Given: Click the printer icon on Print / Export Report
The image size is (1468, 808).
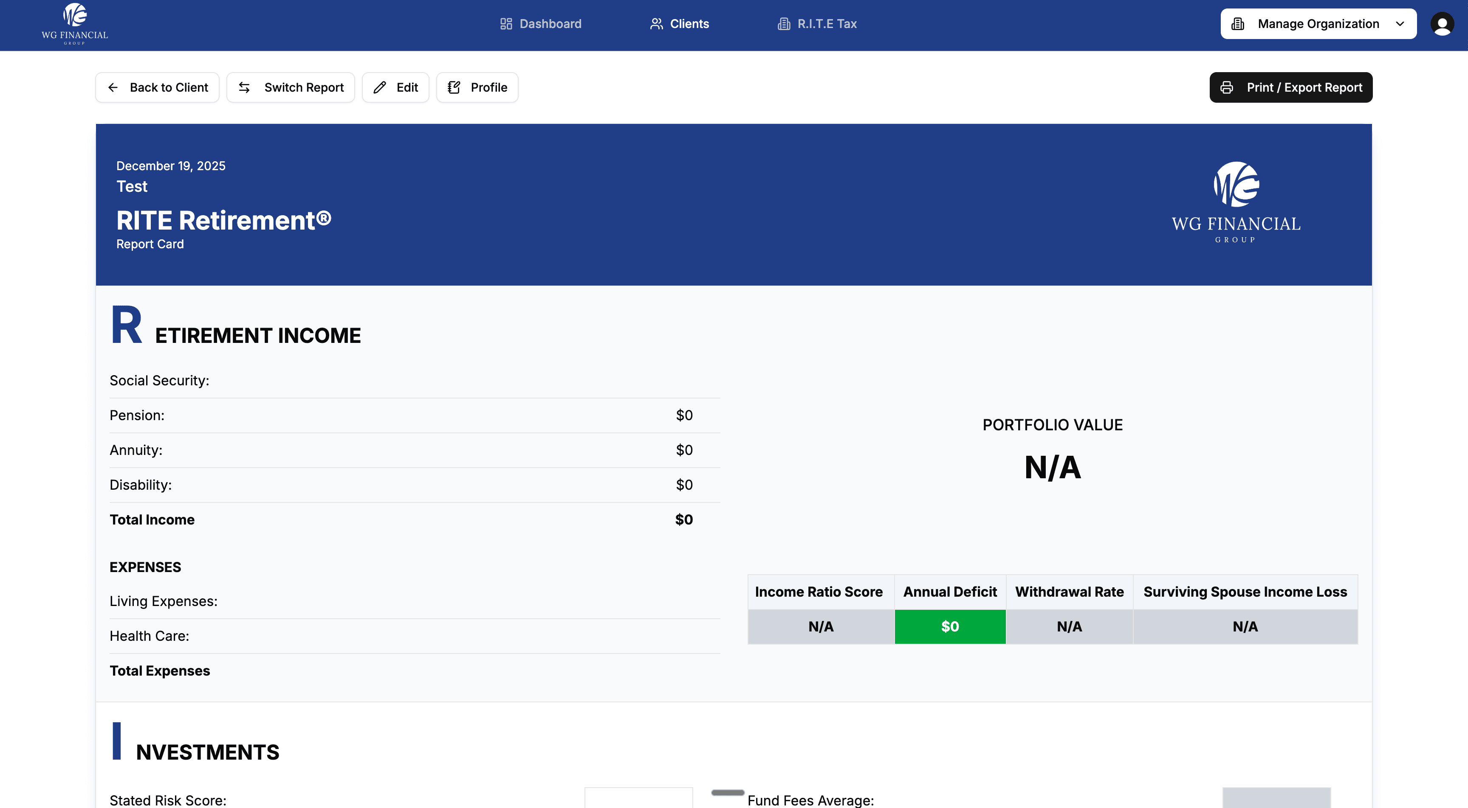Looking at the screenshot, I should (x=1226, y=87).
